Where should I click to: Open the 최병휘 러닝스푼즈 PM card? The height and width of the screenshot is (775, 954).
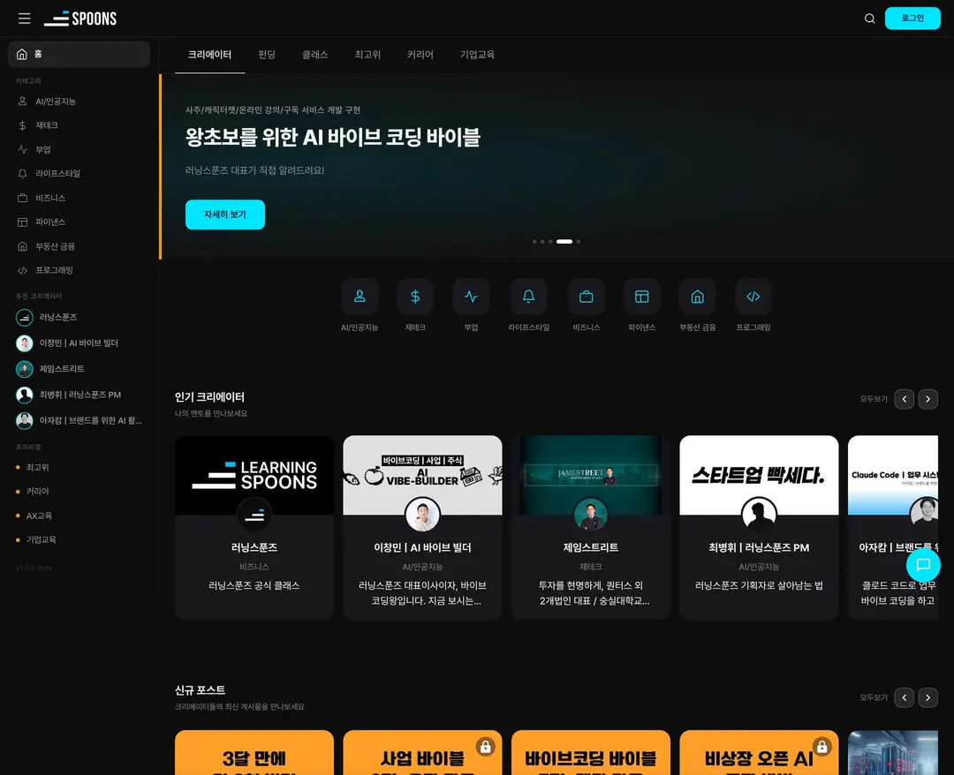759,528
